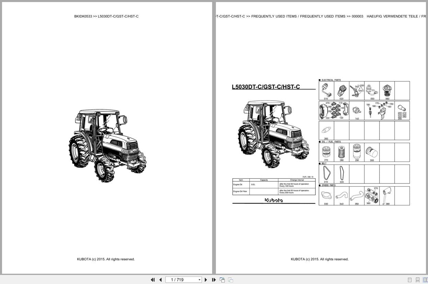428x284 pixels.
Task: Select belt 320 illustration
Action: [x=341, y=173]
